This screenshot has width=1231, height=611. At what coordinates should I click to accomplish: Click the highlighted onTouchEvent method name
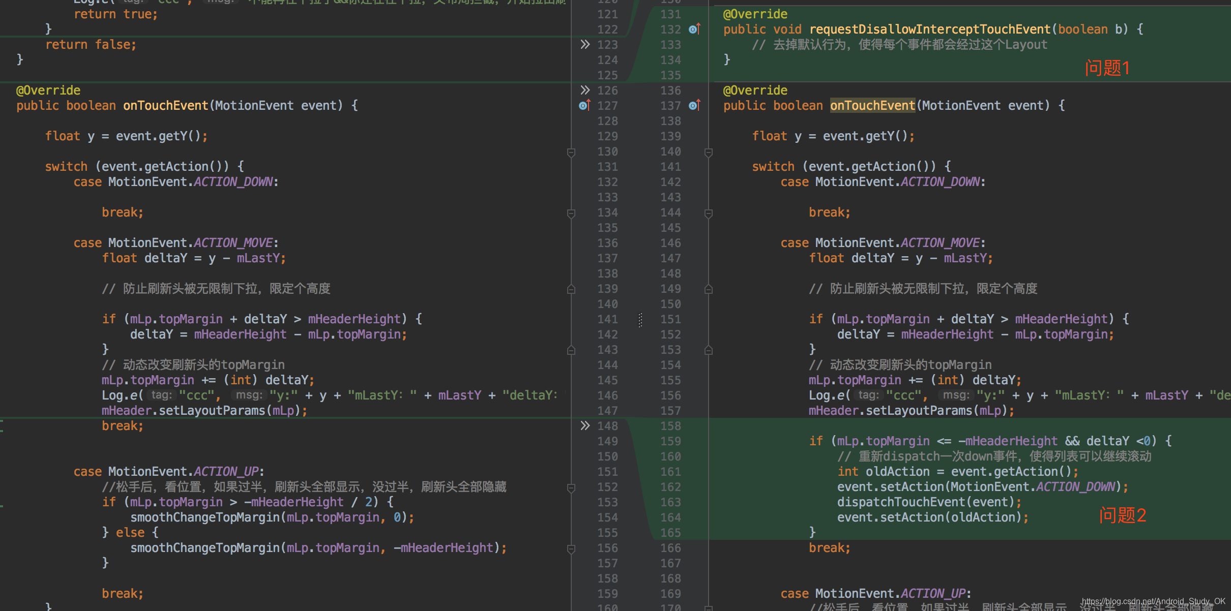tap(872, 105)
